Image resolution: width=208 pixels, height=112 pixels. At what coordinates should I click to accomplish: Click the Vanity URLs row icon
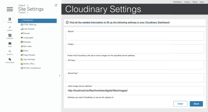[x=22, y=64]
